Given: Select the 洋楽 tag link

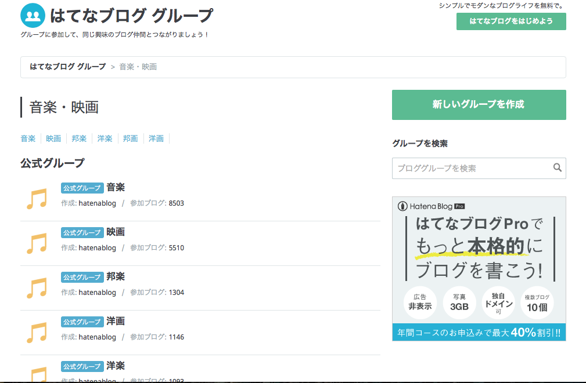Looking at the screenshot, I should 105,138.
